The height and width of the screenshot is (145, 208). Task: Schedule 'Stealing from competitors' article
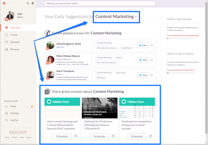(137, 137)
